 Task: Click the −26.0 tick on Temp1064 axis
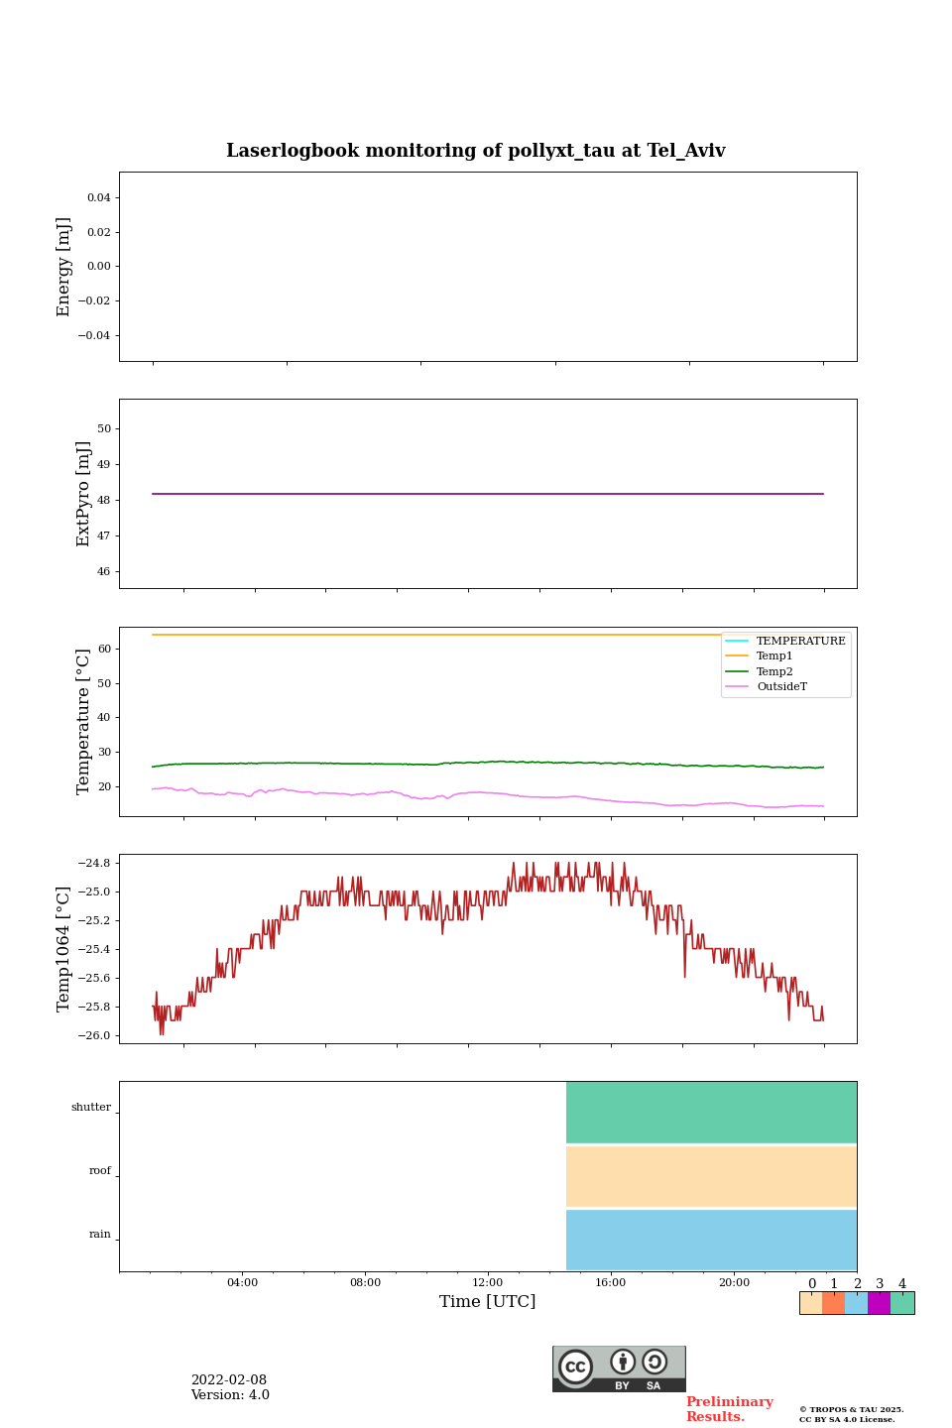(x=95, y=1036)
